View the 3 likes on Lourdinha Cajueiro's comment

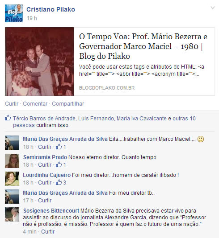point(61,182)
